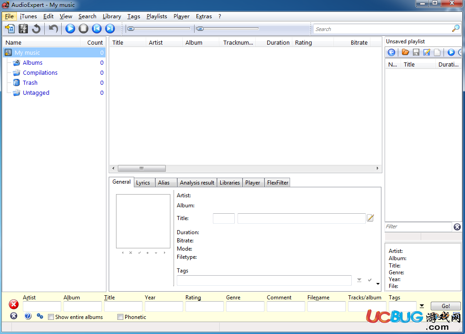Click the dark gray X icon below red X
465x334 pixels.
click(14, 316)
